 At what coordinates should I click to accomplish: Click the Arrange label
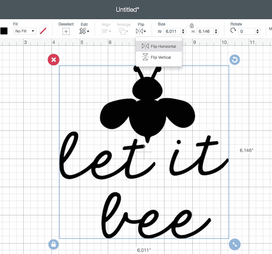tap(123, 24)
